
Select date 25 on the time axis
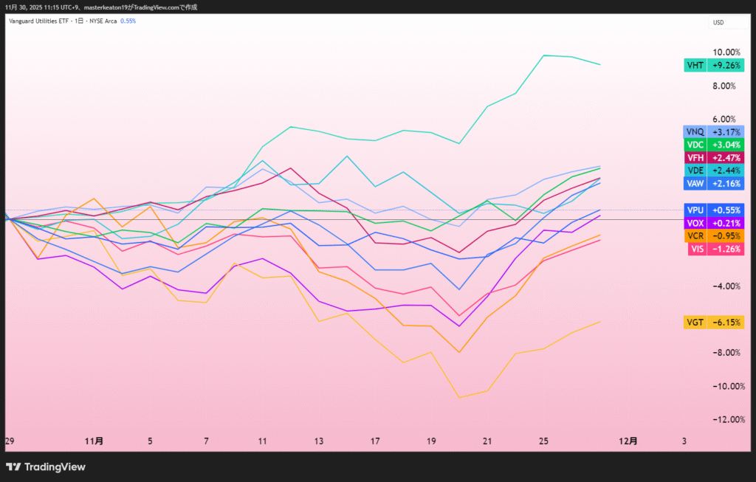coord(543,441)
